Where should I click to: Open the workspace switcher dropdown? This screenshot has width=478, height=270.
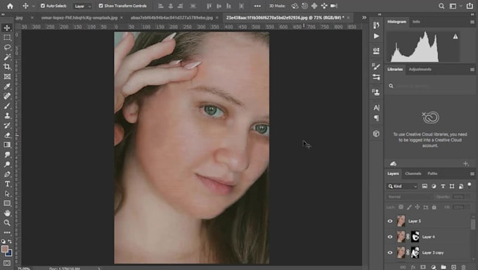click(x=456, y=6)
